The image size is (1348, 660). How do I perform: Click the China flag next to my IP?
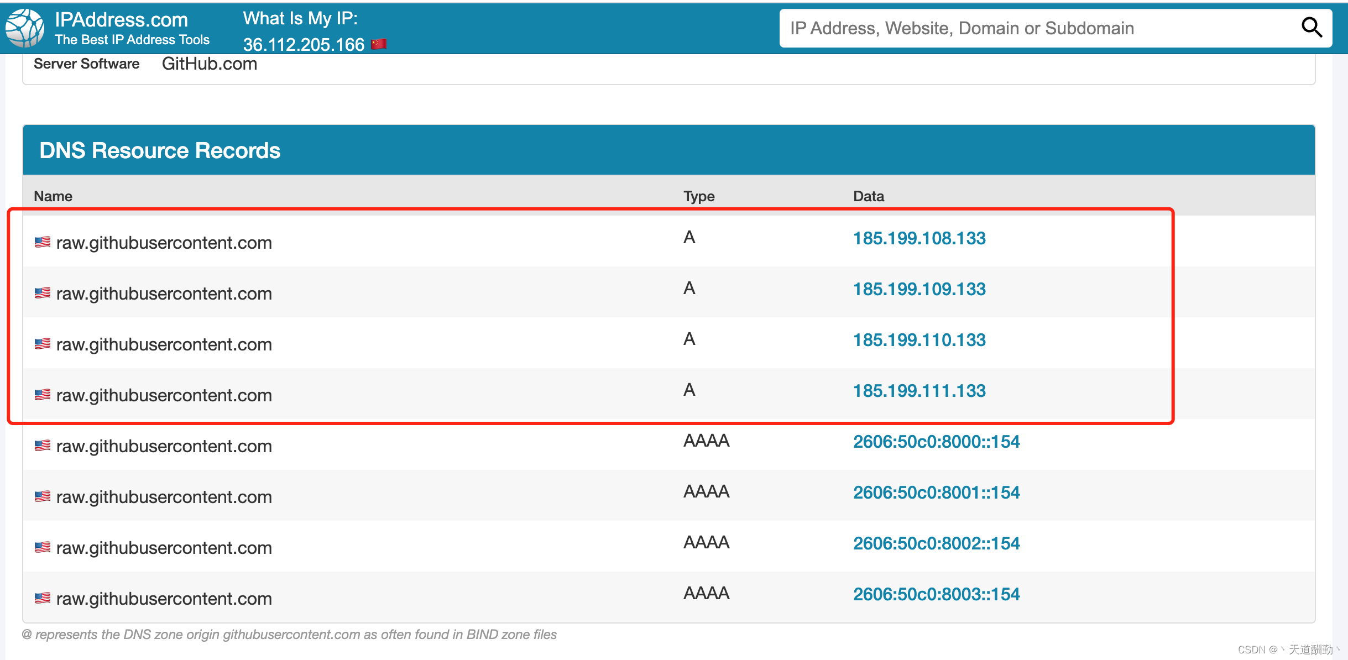(379, 44)
